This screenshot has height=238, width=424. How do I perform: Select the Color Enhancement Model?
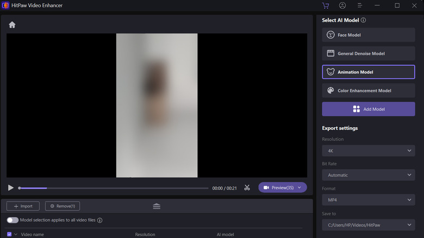(368, 91)
